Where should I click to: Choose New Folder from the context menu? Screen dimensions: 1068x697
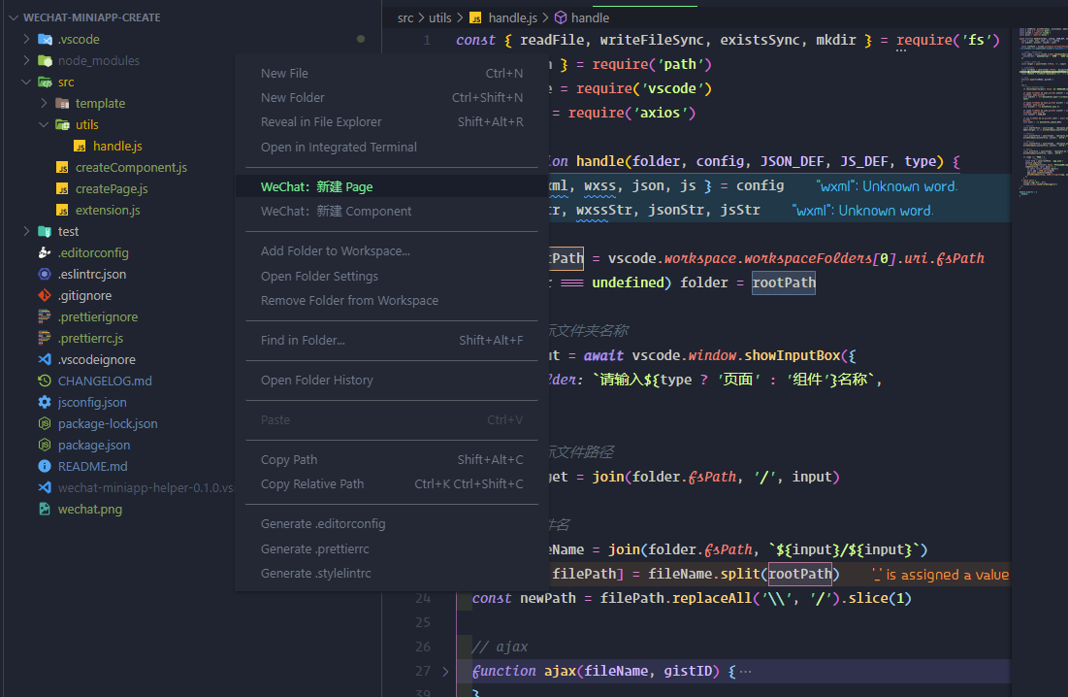392,98
